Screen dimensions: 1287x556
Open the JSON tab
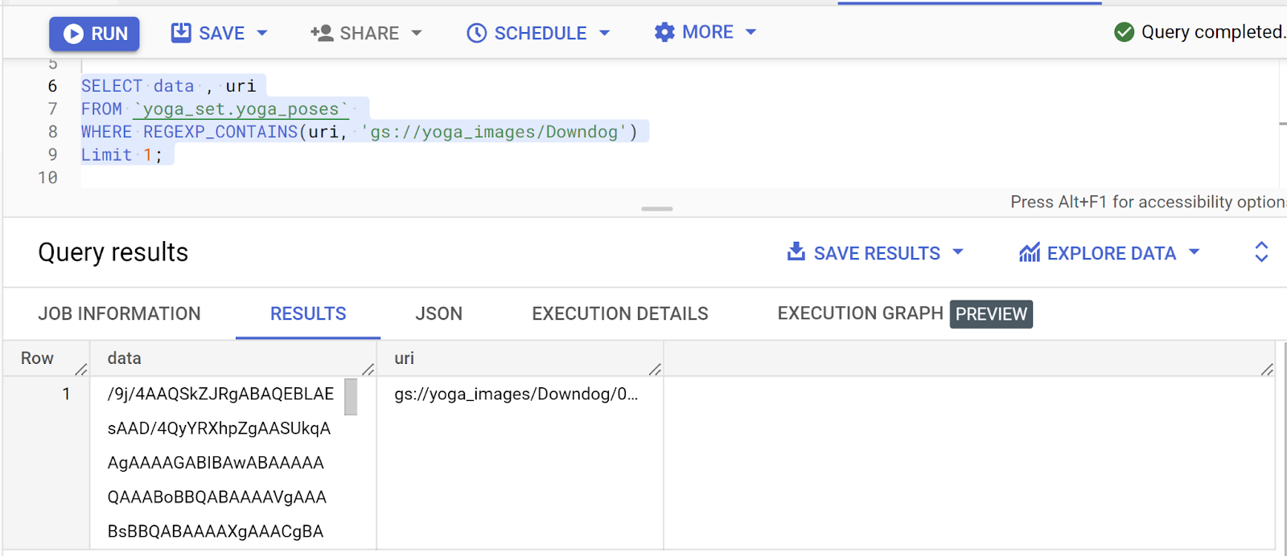438,313
